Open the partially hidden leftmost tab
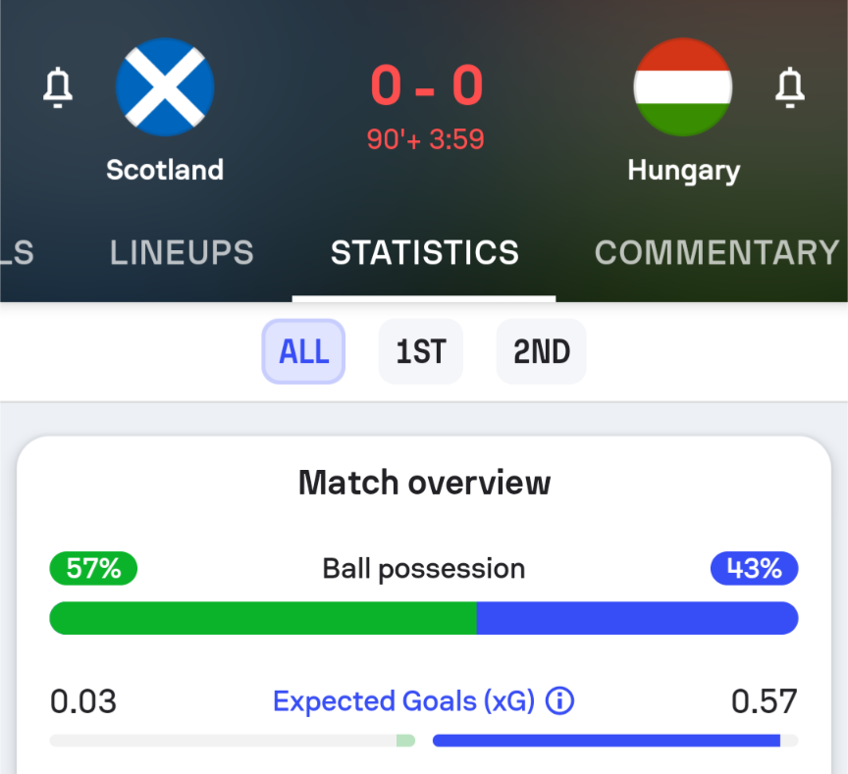The image size is (848, 774). point(17,252)
